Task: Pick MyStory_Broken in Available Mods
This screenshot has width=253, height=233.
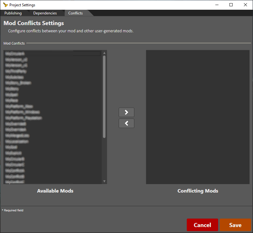Action: point(18,83)
